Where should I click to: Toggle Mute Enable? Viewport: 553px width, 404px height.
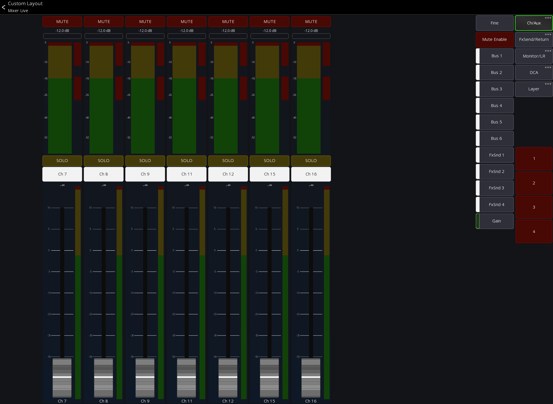point(495,39)
